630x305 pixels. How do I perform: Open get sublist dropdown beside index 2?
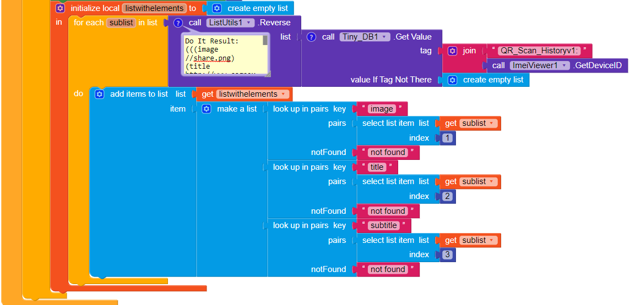[x=478, y=181]
